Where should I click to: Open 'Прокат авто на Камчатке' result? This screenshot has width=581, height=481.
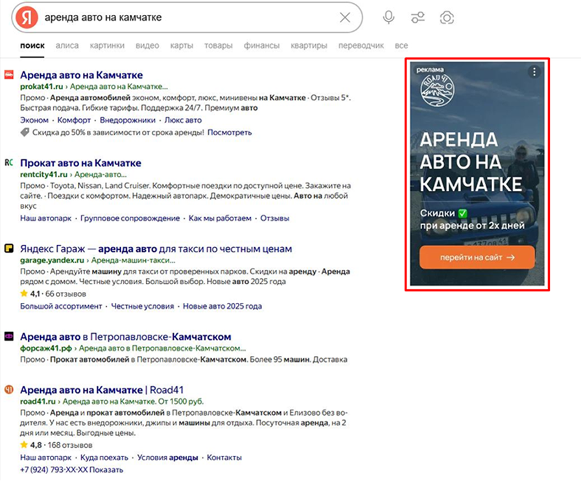pos(80,163)
